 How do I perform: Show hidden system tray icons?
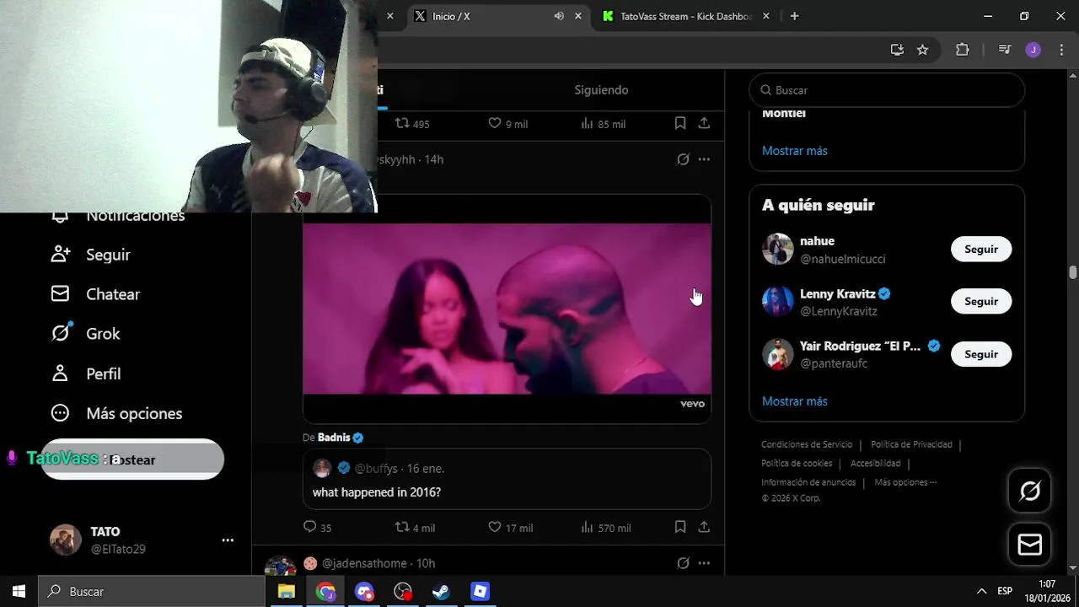pyautogui.click(x=981, y=591)
